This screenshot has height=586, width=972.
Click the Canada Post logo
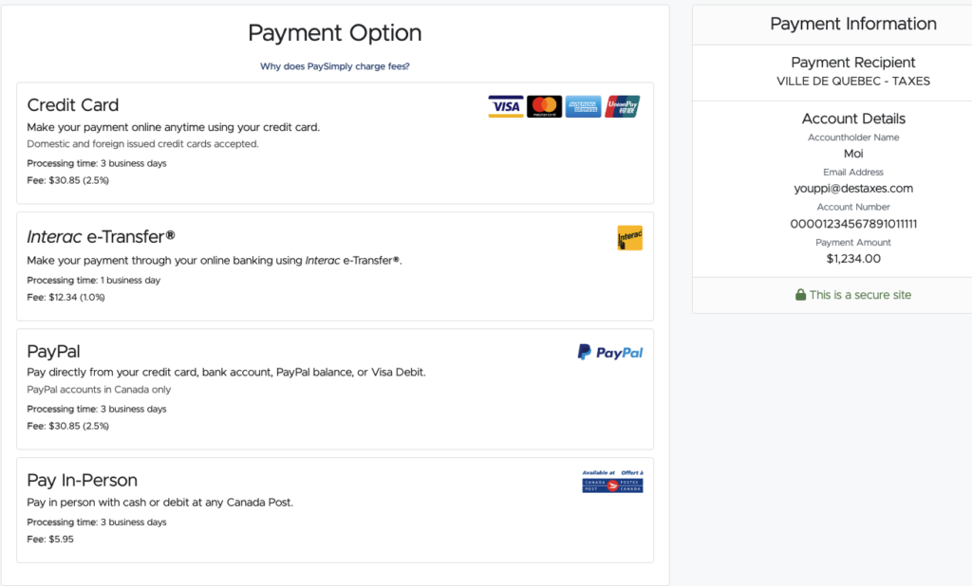pos(612,482)
